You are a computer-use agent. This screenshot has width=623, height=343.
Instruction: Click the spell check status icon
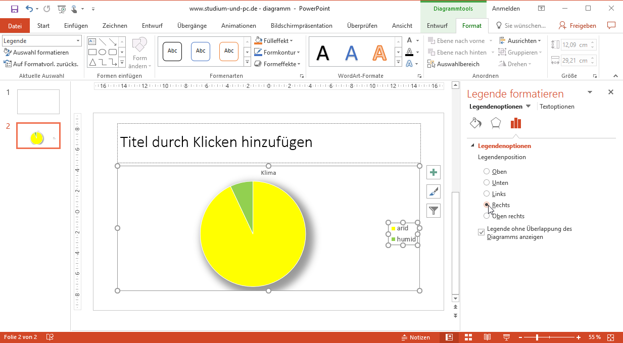[x=50, y=337]
